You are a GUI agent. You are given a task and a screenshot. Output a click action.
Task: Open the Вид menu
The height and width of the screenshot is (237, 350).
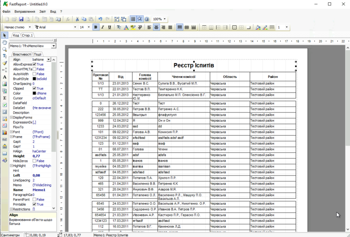[53, 12]
